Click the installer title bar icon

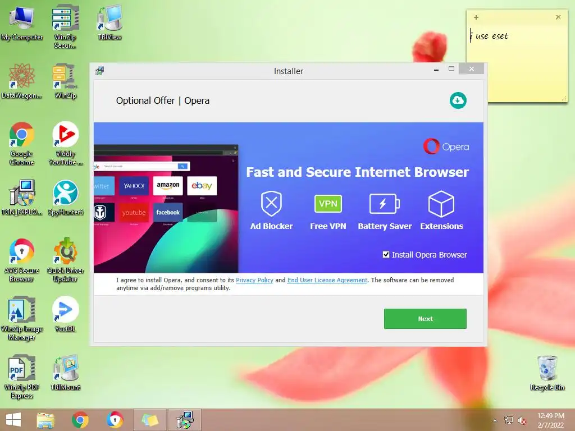coord(100,71)
